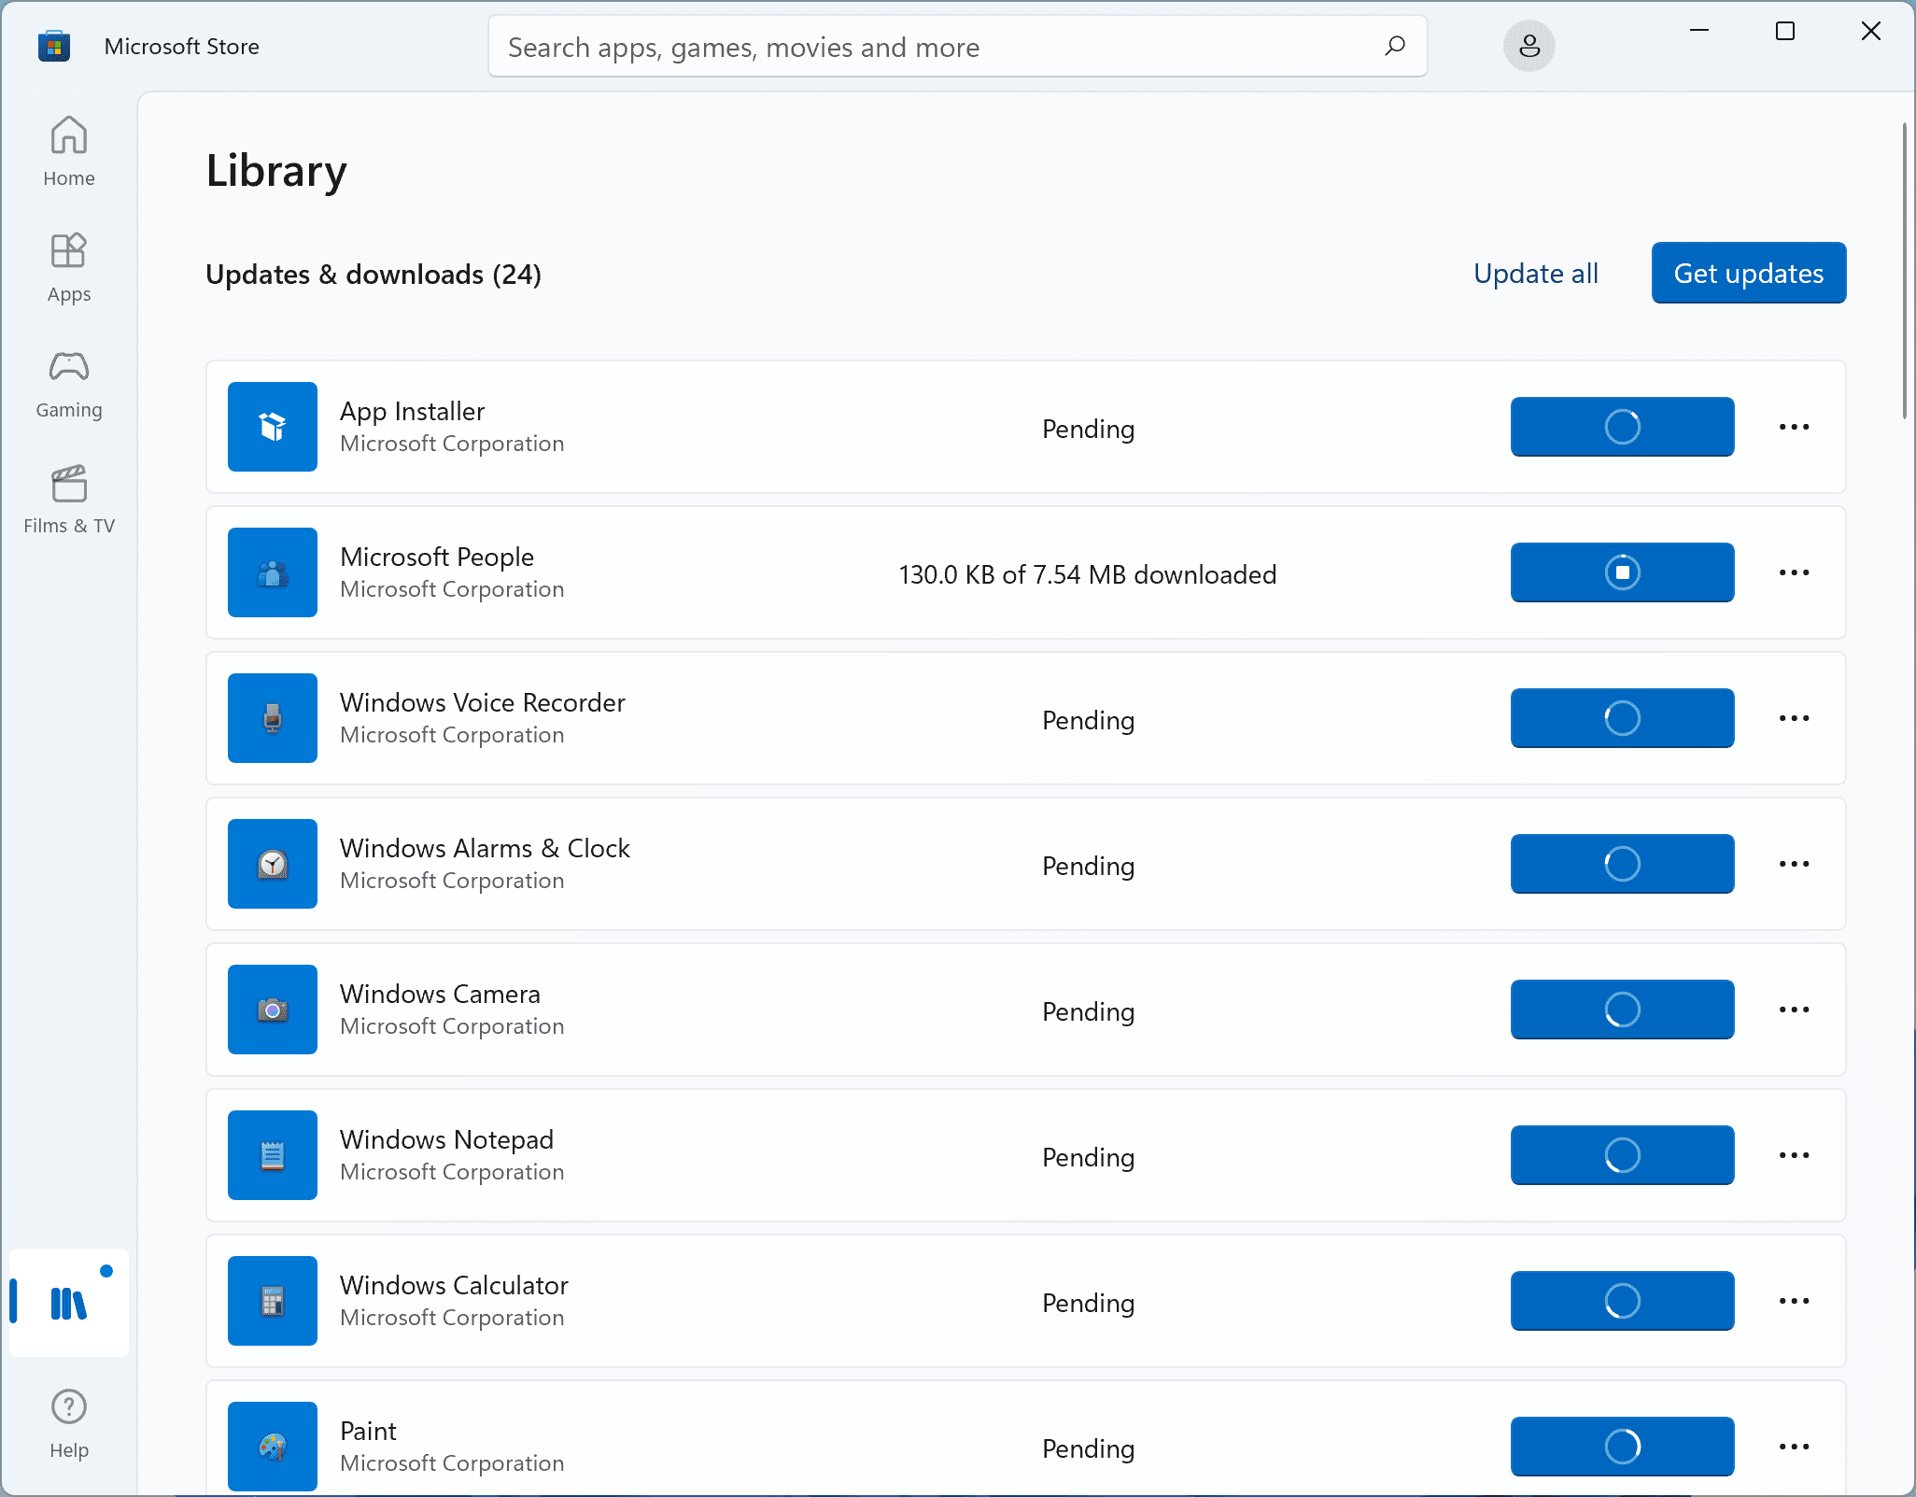The width and height of the screenshot is (1916, 1497).
Task: Click pending spinner button for Windows Calculator
Action: pyautogui.click(x=1623, y=1301)
